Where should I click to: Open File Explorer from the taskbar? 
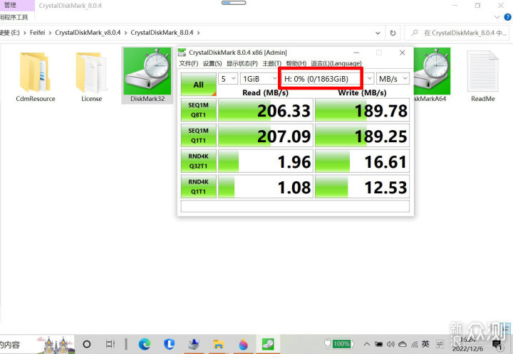(218, 344)
